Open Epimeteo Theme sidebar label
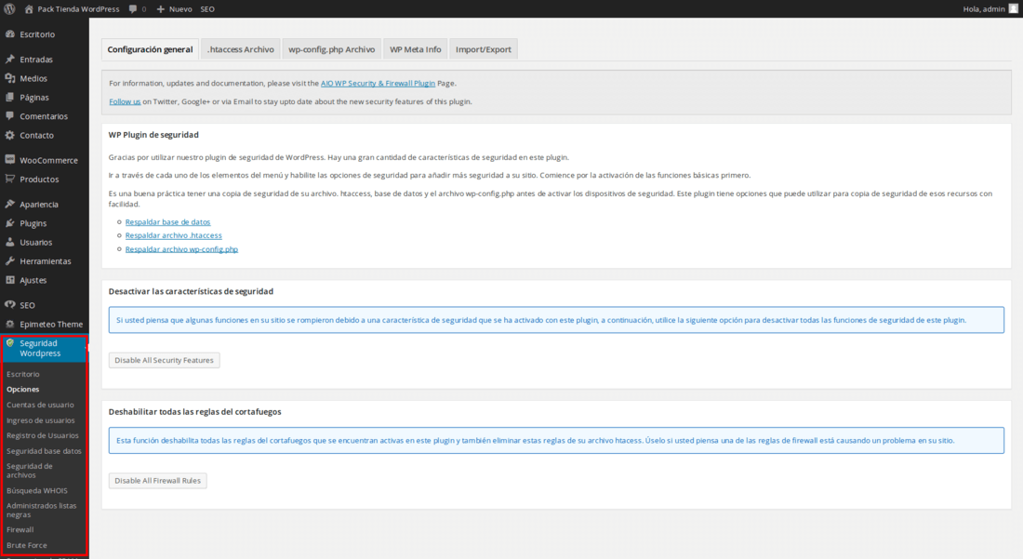Viewport: 1023px width, 559px height. (x=51, y=325)
